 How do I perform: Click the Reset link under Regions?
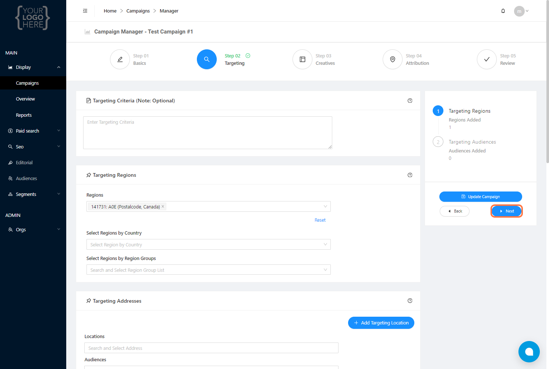pyautogui.click(x=320, y=220)
